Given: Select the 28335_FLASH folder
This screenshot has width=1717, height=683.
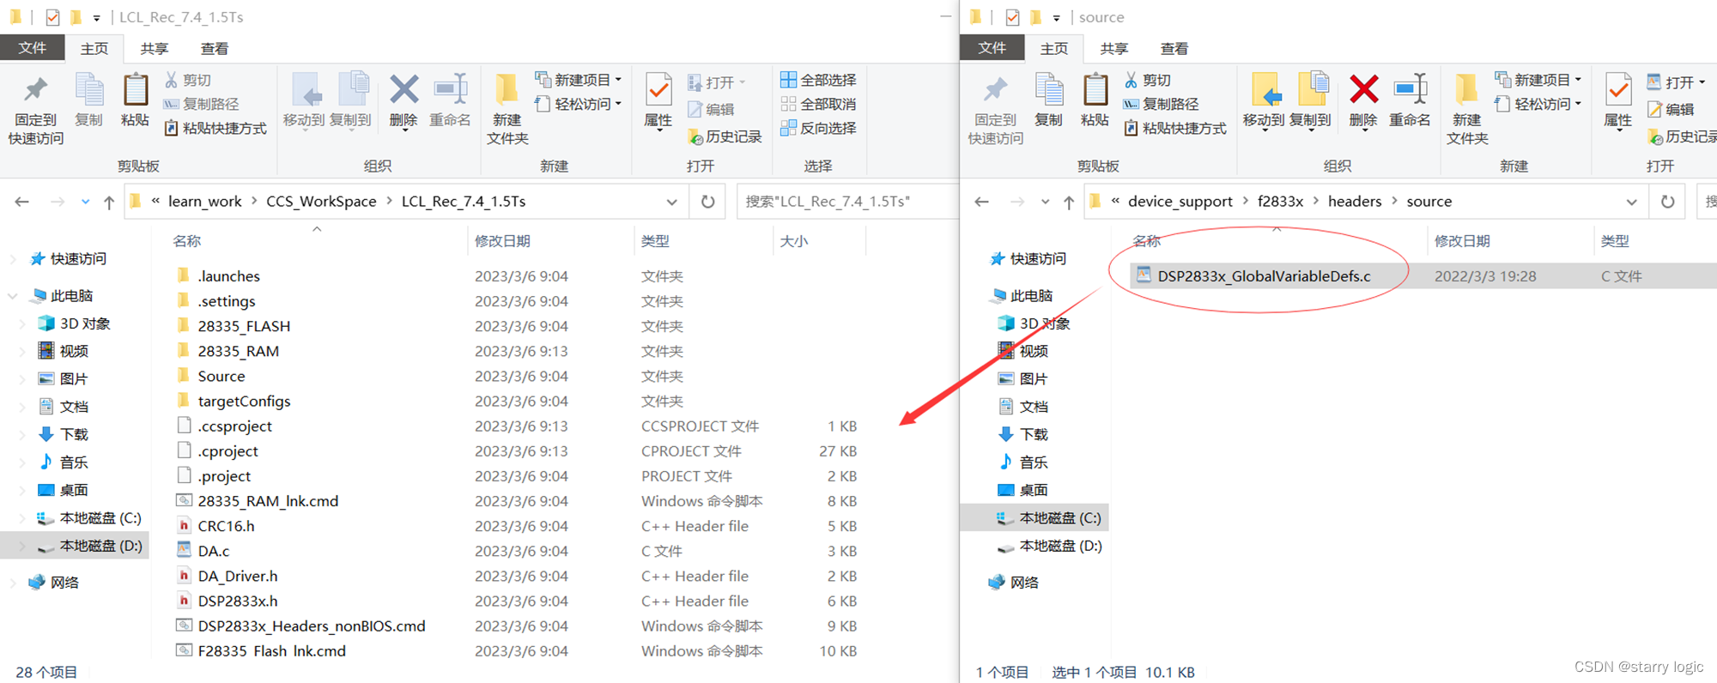Looking at the screenshot, I should (244, 326).
